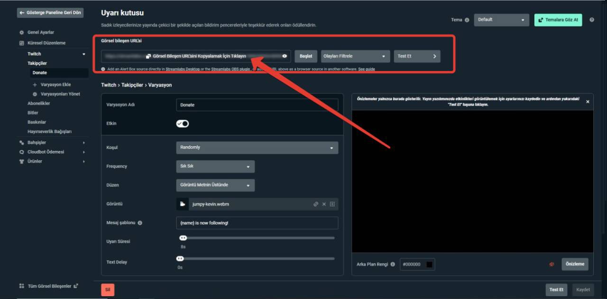Click the link icon in the Görüntü field

point(316,204)
